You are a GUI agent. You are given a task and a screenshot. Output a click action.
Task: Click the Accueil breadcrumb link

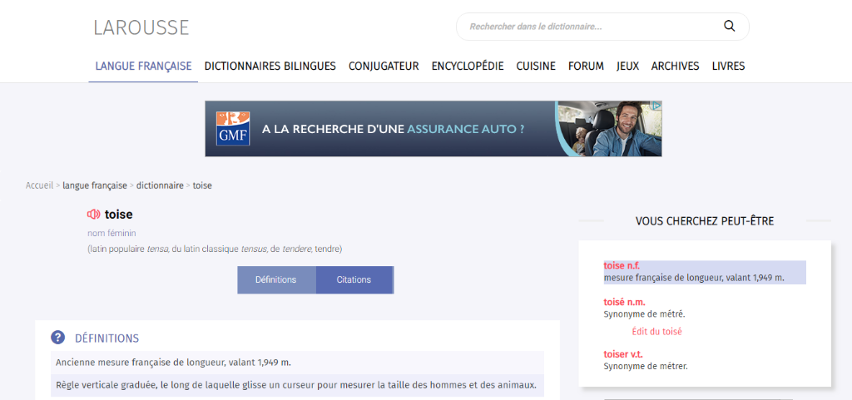39,185
